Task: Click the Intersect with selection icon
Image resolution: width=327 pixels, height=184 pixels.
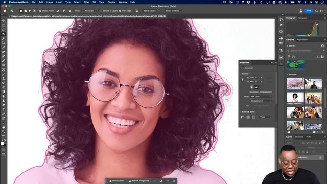Action: 34,11
